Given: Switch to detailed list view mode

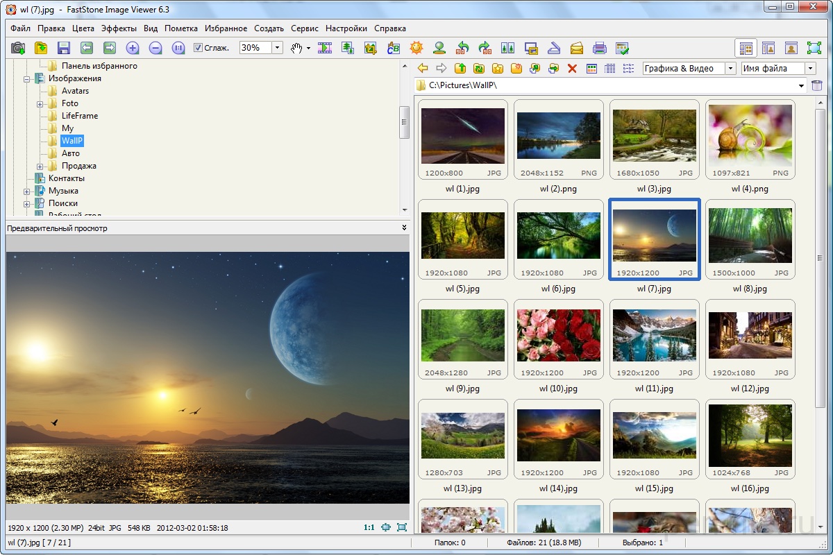Looking at the screenshot, I should [x=609, y=69].
